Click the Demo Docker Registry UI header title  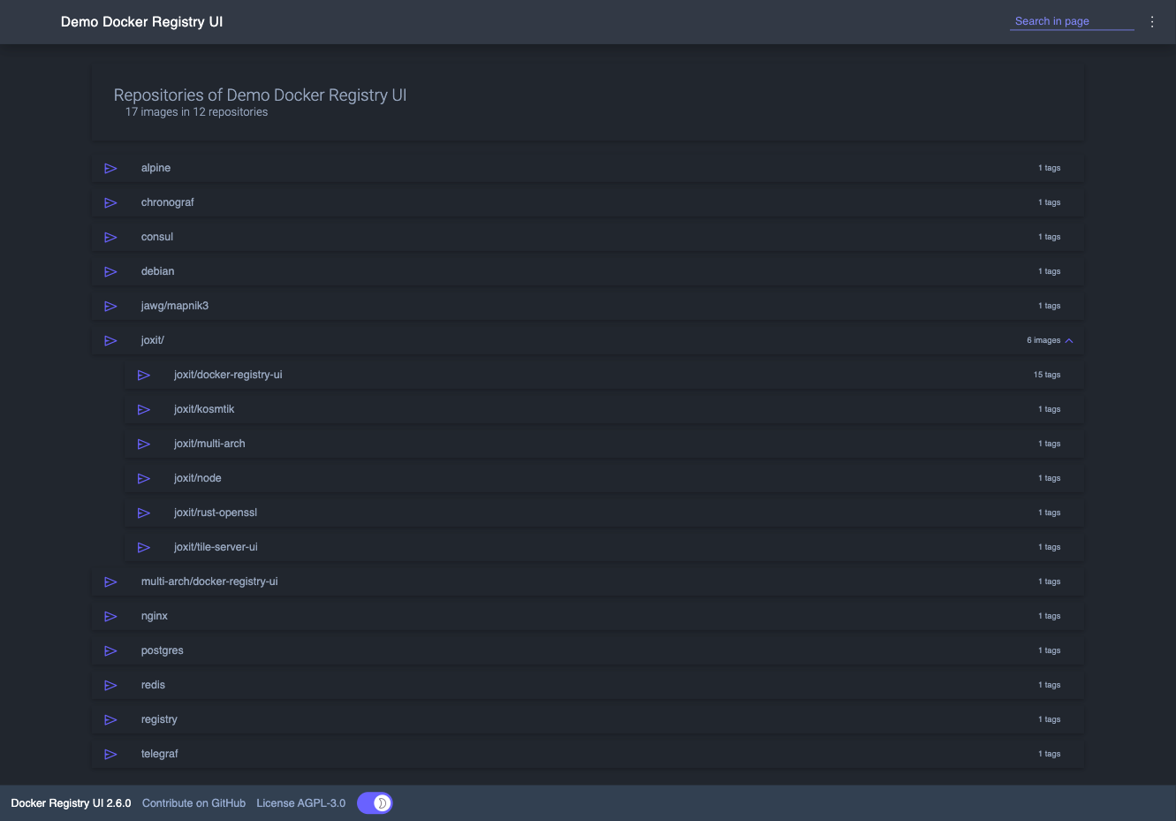pos(141,22)
